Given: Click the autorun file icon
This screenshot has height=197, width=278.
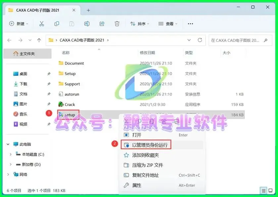Looking at the screenshot, I should [x=61, y=94].
